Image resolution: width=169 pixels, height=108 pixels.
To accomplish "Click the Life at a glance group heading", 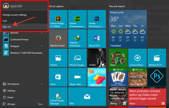I will point(56,6).
